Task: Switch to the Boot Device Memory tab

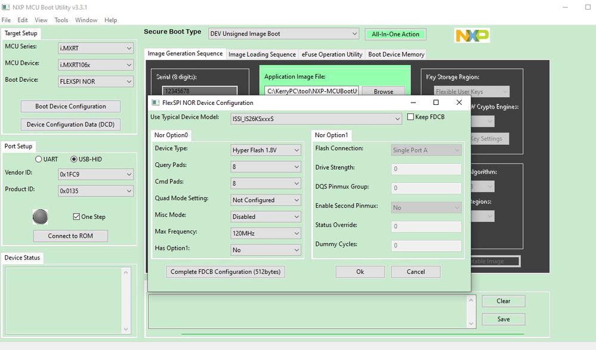Action: [396, 54]
